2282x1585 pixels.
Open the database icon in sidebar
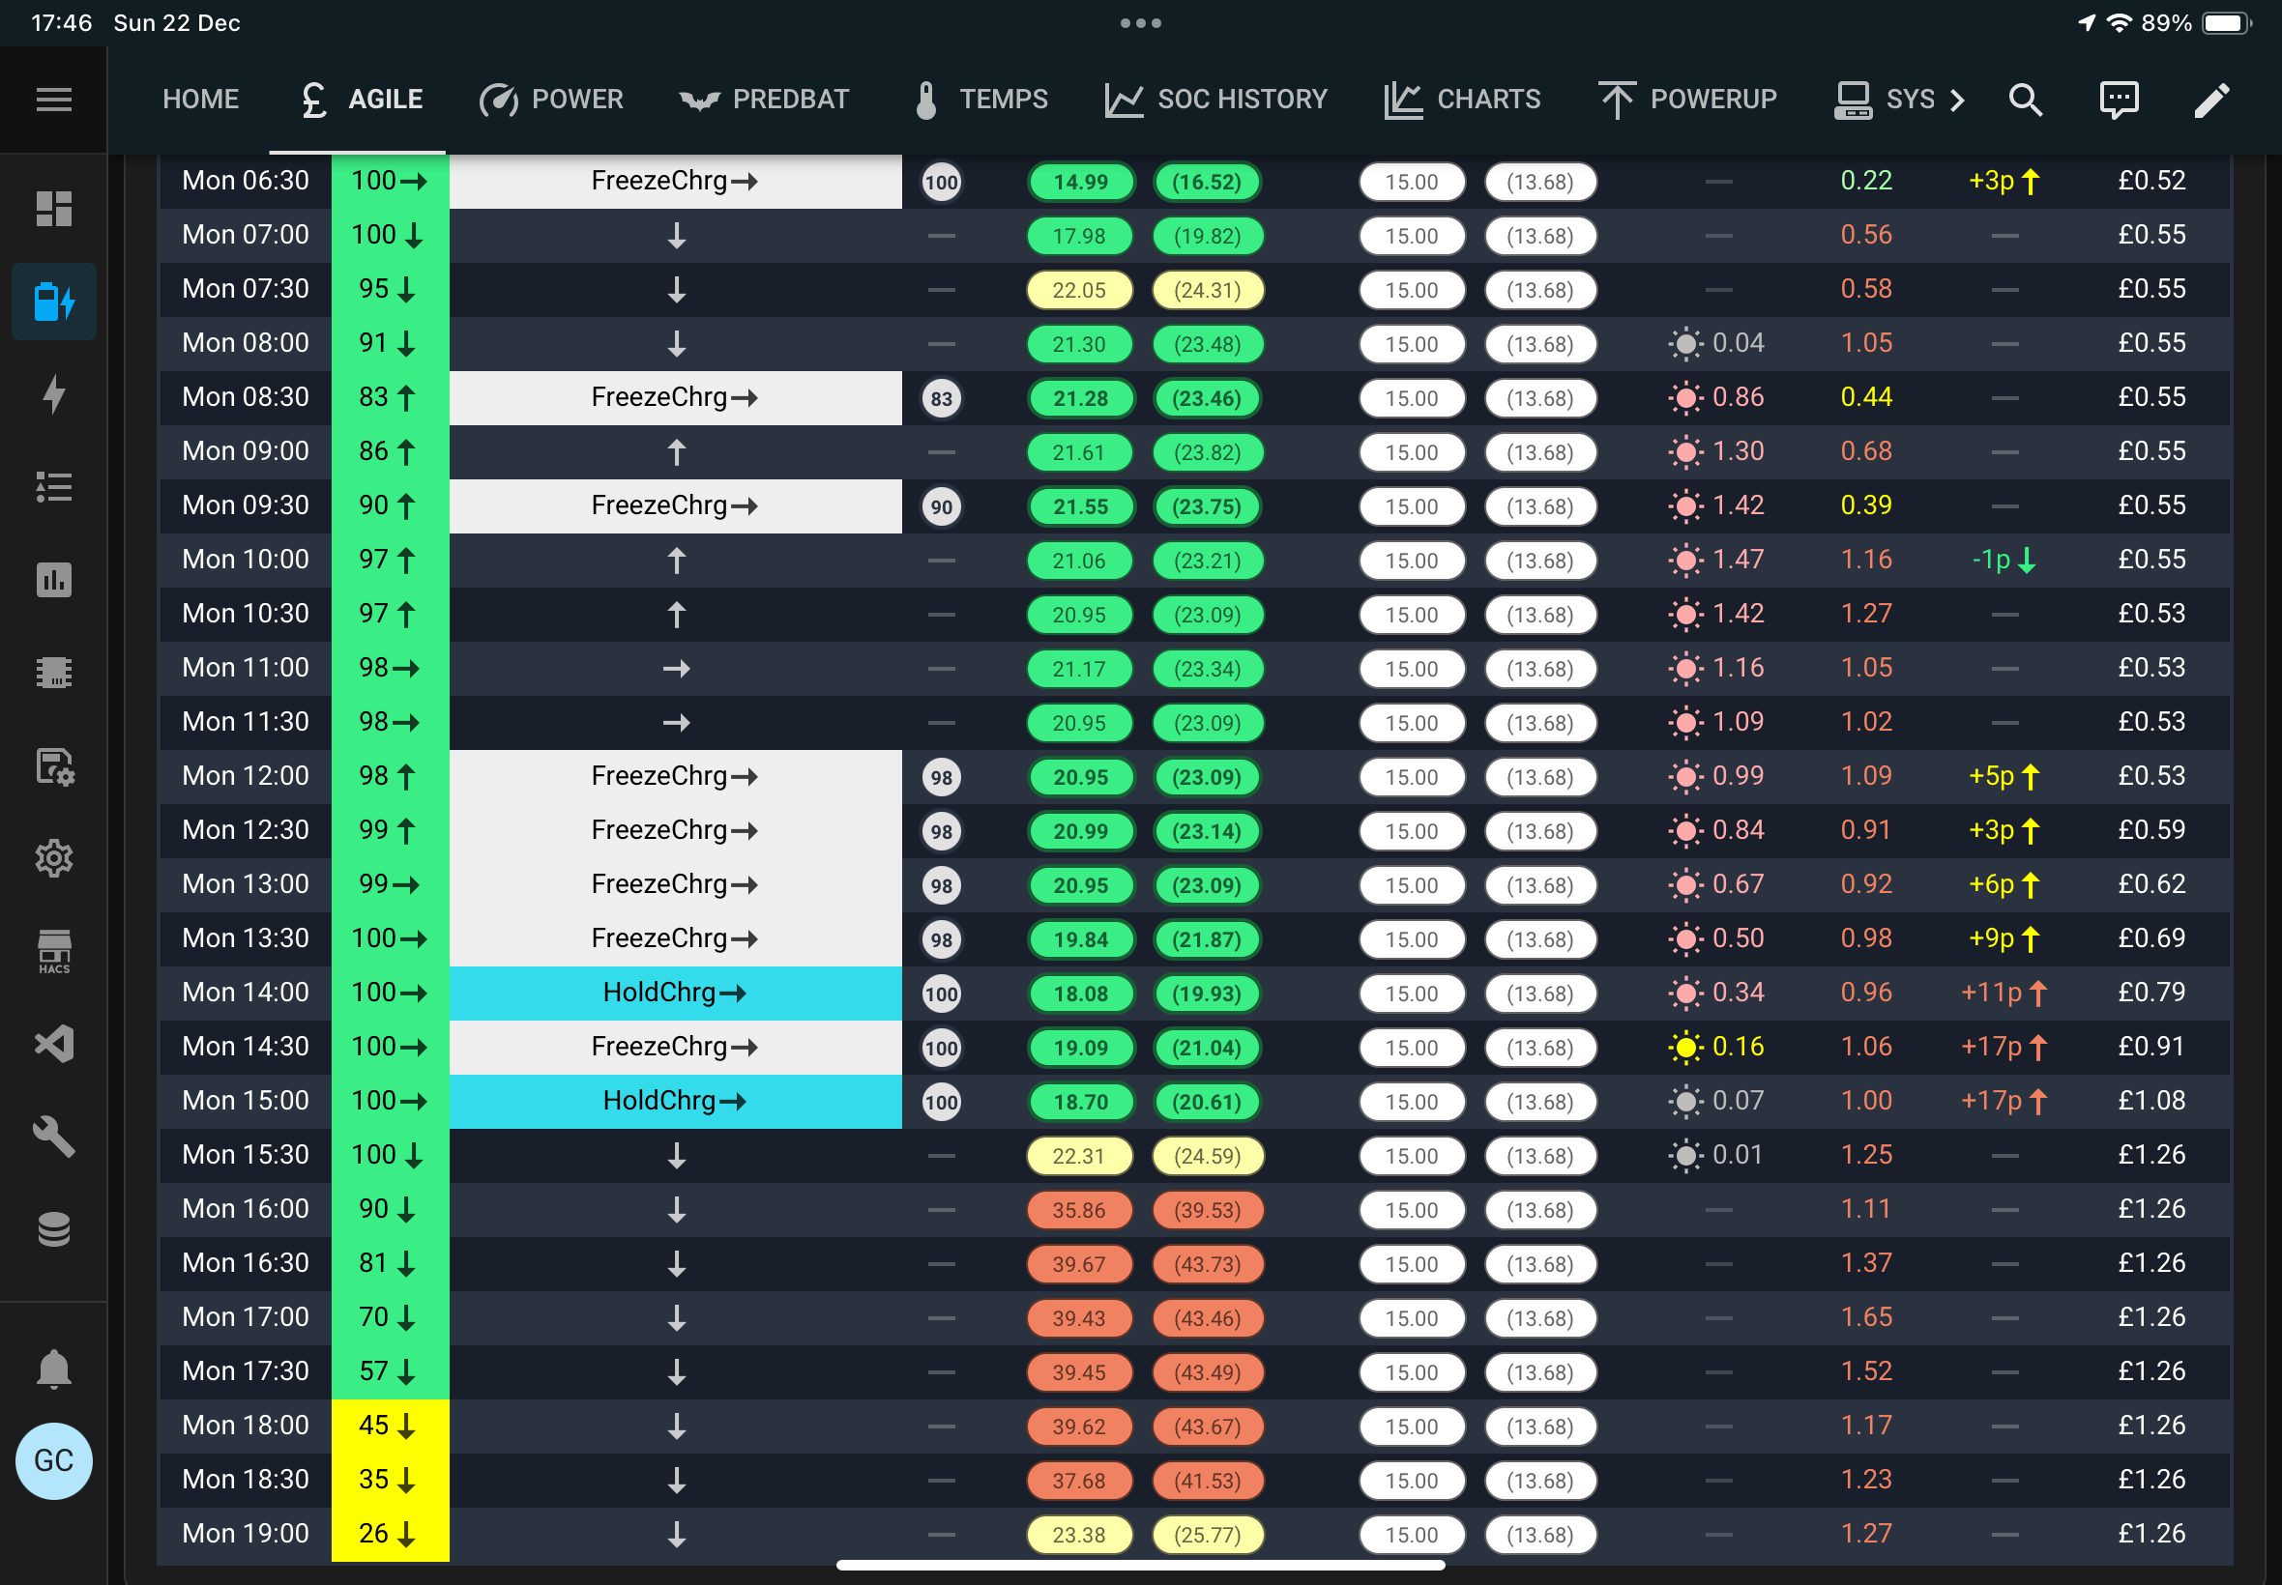click(x=53, y=1229)
